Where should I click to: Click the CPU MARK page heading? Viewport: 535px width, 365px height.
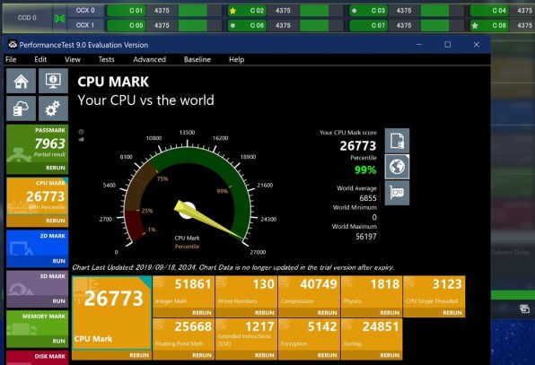click(113, 82)
